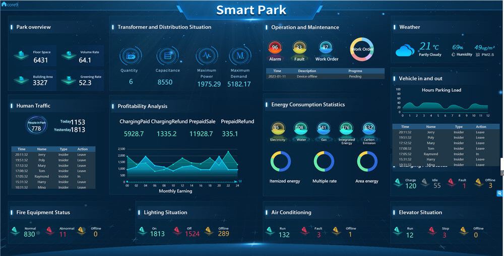This screenshot has height=256, width=504.
Task: Select the Electricity consumption badge
Action: [x=278, y=129]
